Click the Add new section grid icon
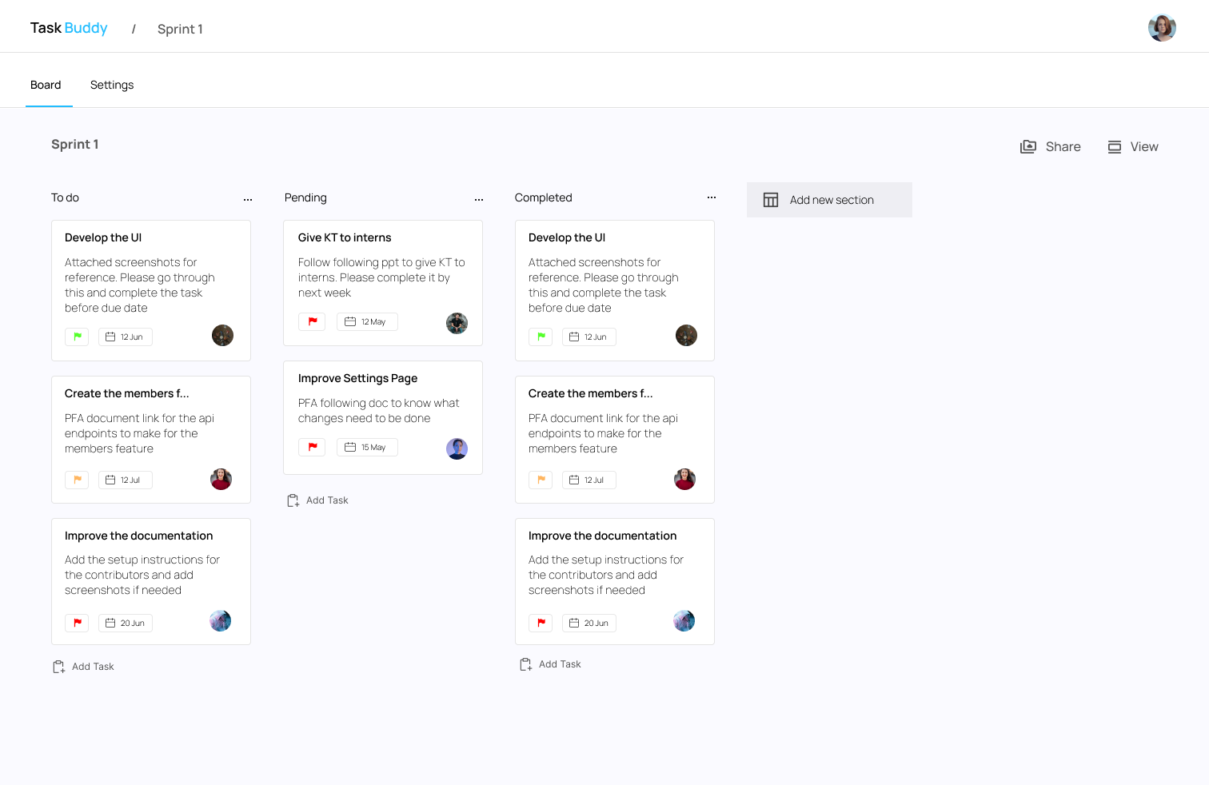Image resolution: width=1209 pixels, height=785 pixels. pos(770,200)
